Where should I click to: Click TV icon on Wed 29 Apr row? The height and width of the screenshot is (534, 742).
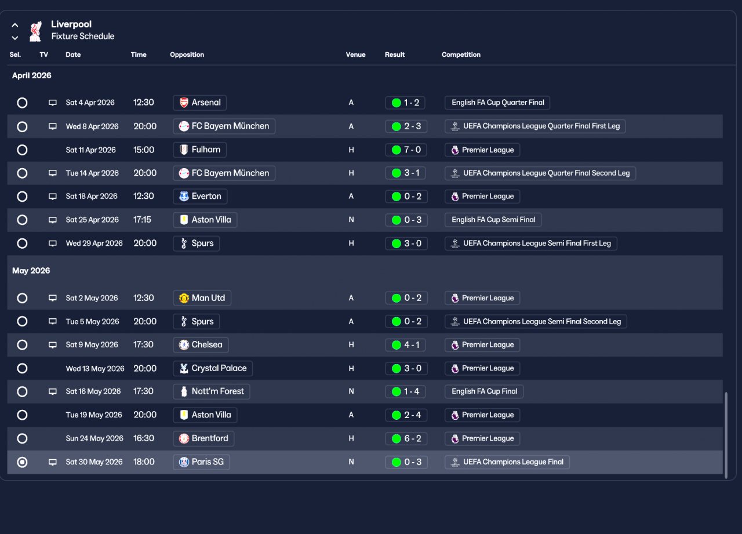click(x=53, y=244)
